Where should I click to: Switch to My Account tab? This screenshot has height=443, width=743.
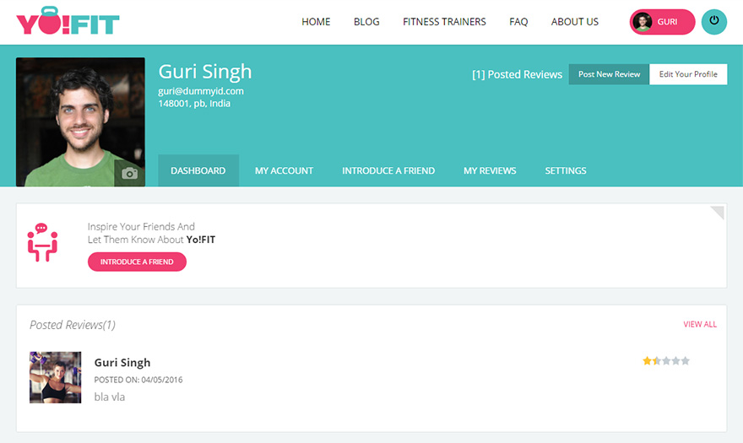click(284, 170)
